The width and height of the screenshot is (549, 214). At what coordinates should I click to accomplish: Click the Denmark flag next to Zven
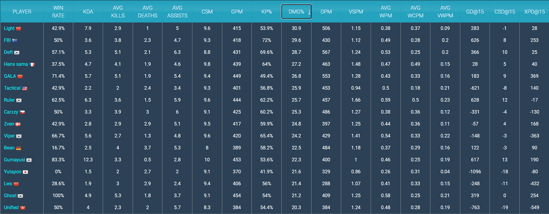pyautogui.click(x=18, y=124)
